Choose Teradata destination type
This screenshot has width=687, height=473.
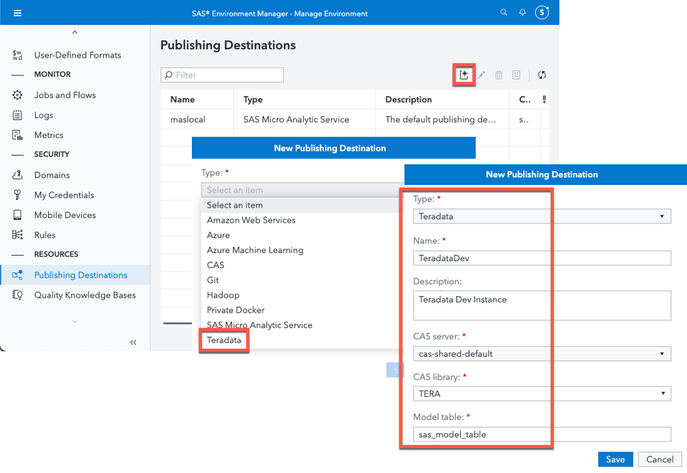[x=224, y=340]
